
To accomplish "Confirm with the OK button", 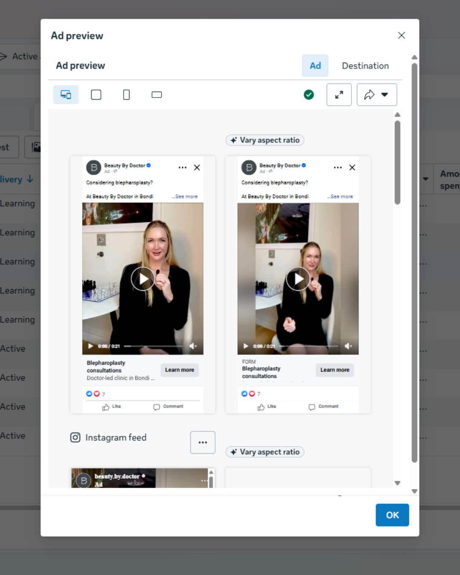I will tap(392, 515).
